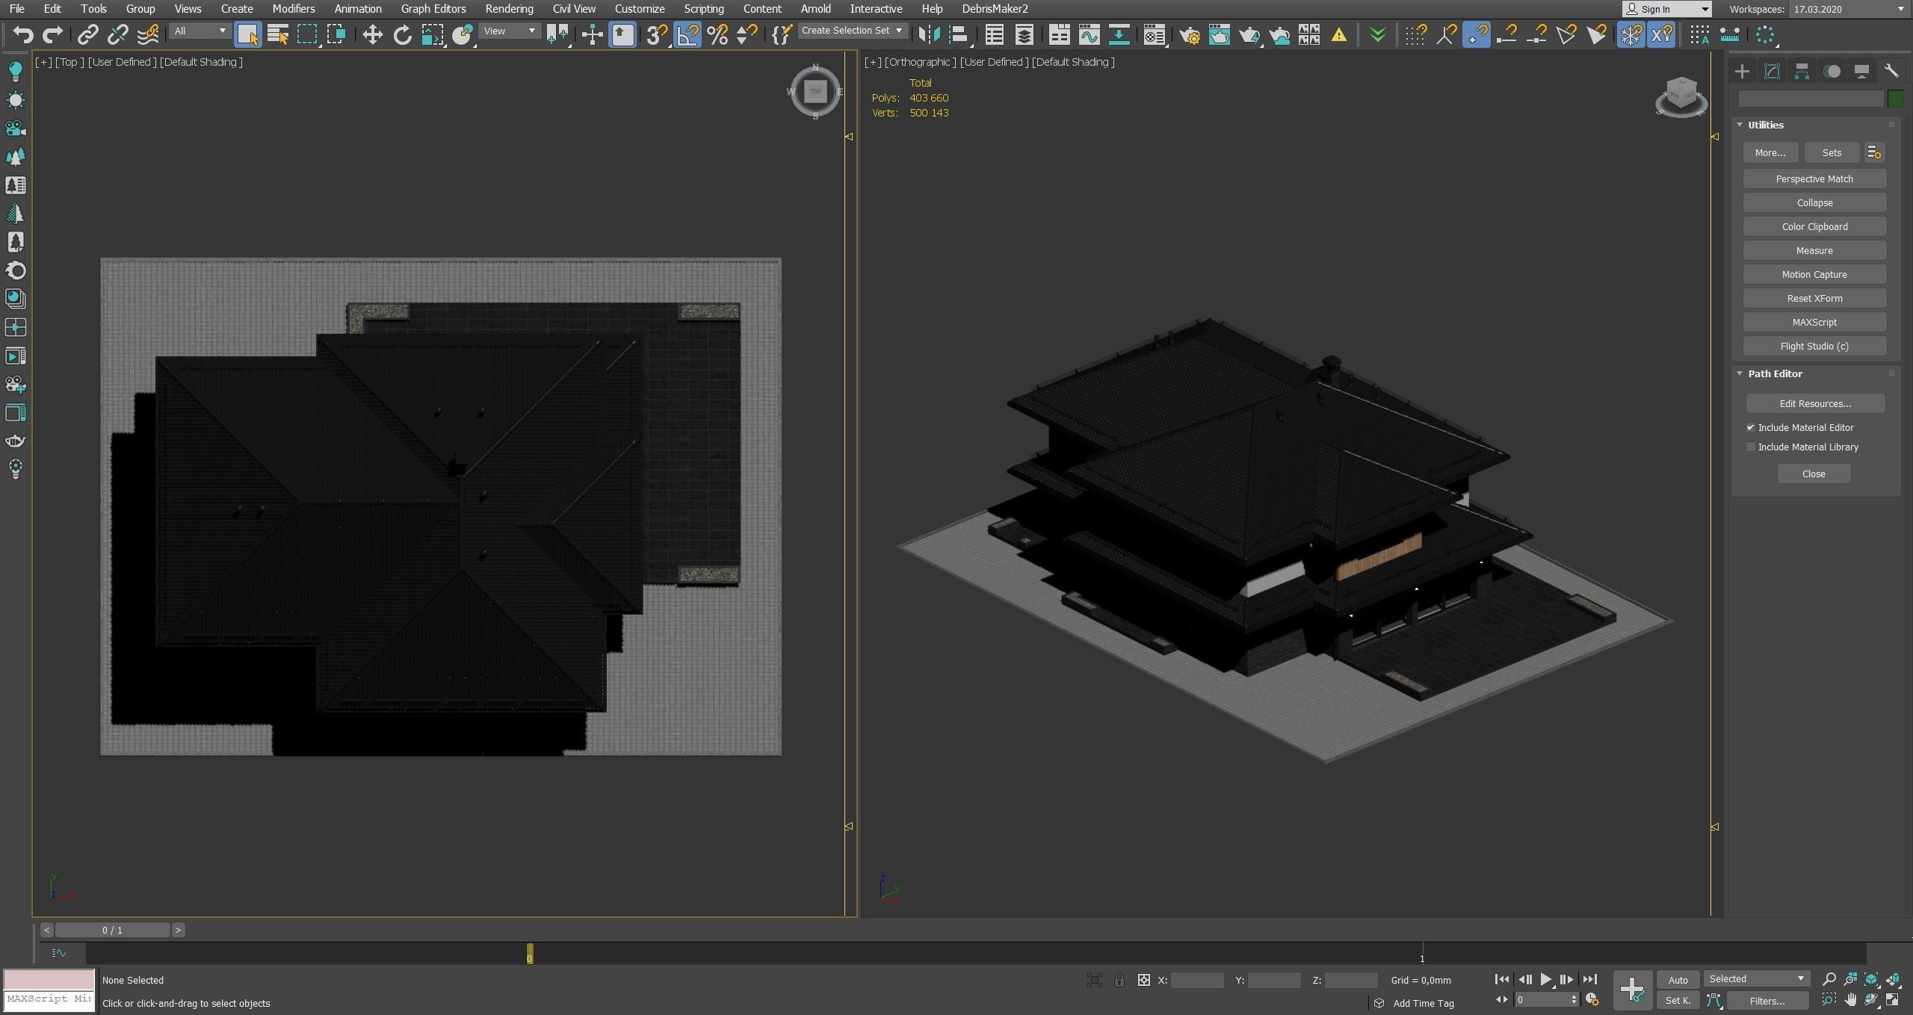1913x1015 pixels.
Task: Click the Perspective Match button
Action: point(1814,179)
